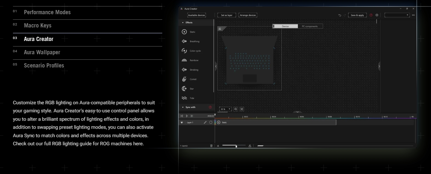Play the lighting timeline

tap(187, 116)
